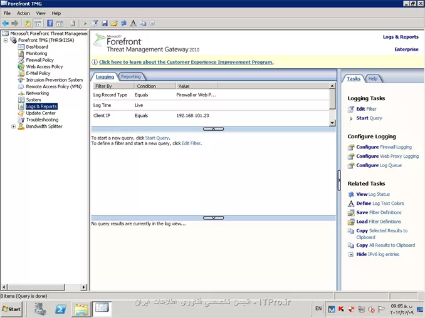Toggle the action pane toolbar icon
Image resolution: width=425 pixels, height=318 pixels.
tap(60, 23)
